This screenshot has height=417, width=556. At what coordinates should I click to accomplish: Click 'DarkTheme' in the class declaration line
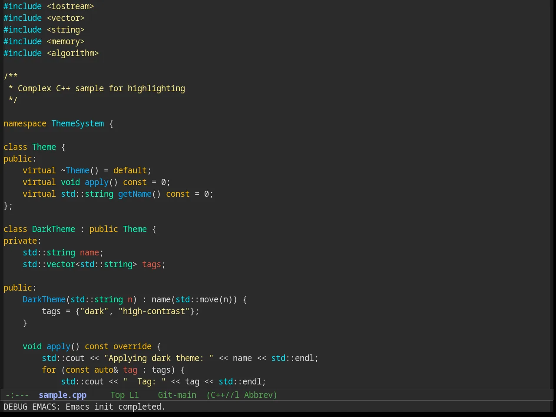pos(54,229)
